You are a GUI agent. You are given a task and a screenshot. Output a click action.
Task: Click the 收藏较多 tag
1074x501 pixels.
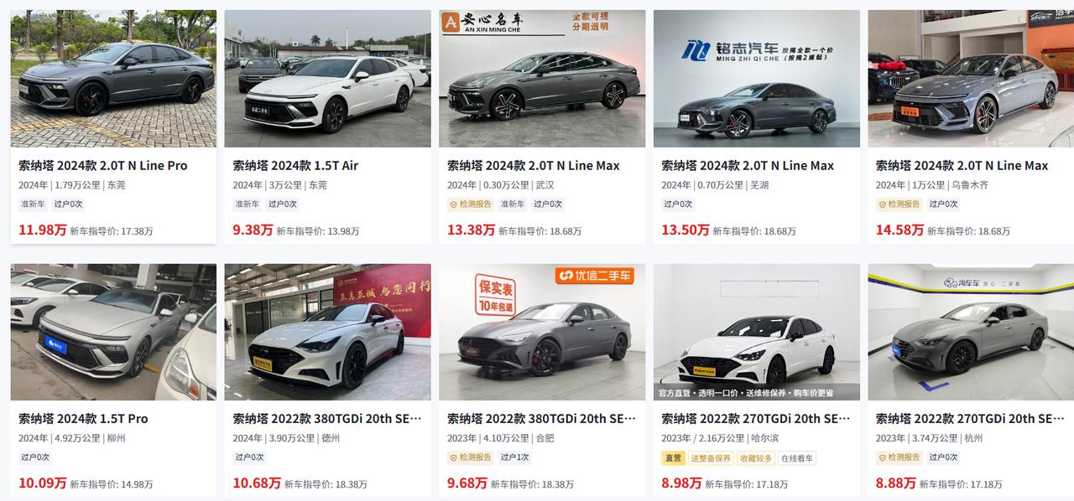755,458
